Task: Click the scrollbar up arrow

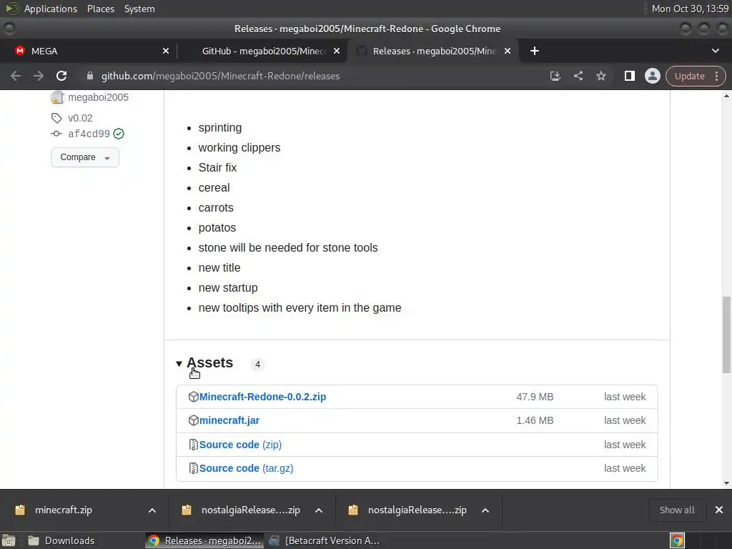Action: coord(726,97)
